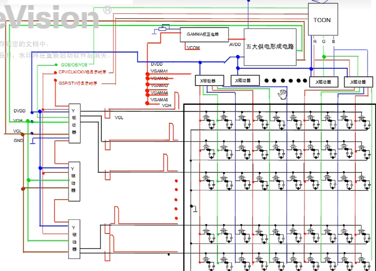The height and width of the screenshot is (271, 376).
Task: Click the GND label
Action: (x=18, y=141)
